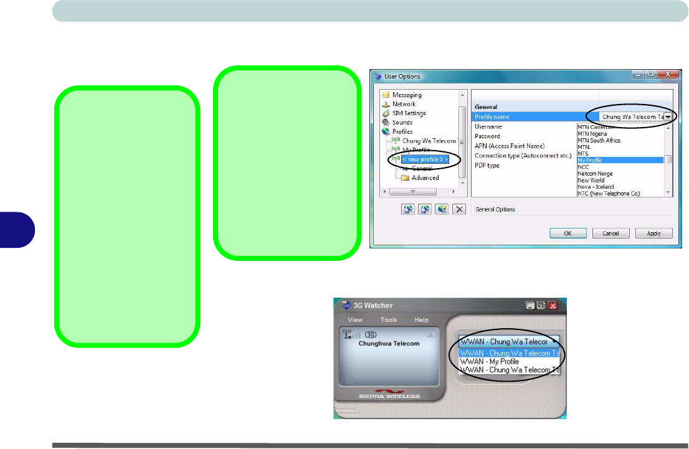Viewport: 689px width, 449px height.
Task: Click the User Options title bar app icon
Action: [x=378, y=77]
